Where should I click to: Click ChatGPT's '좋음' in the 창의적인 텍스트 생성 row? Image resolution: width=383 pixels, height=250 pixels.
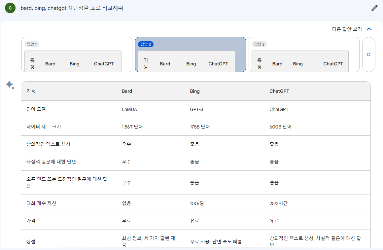point(274,144)
